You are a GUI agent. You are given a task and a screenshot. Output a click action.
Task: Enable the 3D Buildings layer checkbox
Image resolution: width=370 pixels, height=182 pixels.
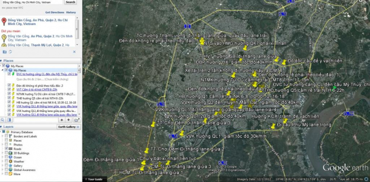pyautogui.click(x=6, y=153)
